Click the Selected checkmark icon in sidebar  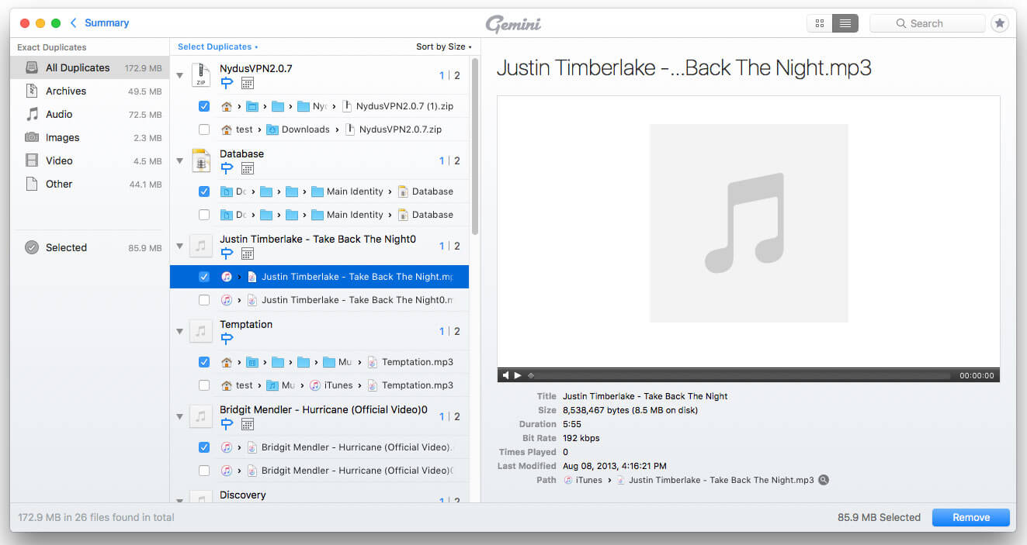(x=32, y=247)
